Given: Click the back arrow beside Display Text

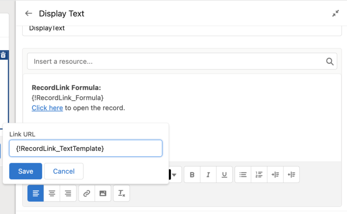Looking at the screenshot, I should click(28, 14).
